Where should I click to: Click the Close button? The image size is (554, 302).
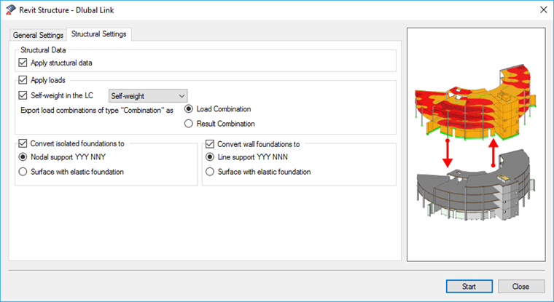pos(520,286)
